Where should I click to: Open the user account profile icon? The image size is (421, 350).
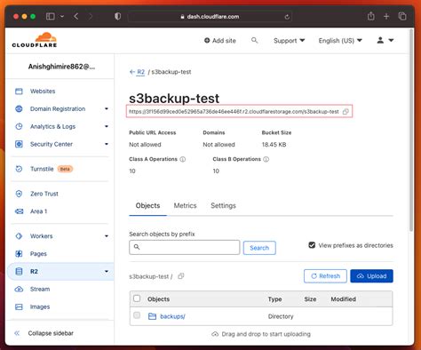coord(380,40)
